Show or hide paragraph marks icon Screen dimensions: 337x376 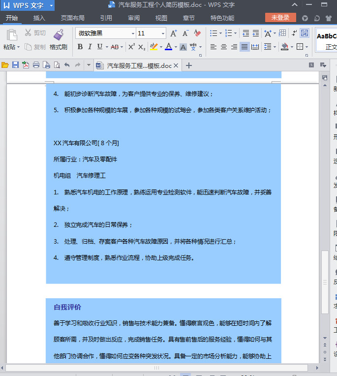pyautogui.click(x=294, y=33)
